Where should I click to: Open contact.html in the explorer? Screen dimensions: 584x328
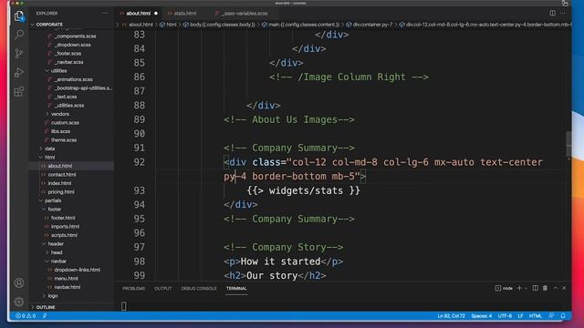62,174
